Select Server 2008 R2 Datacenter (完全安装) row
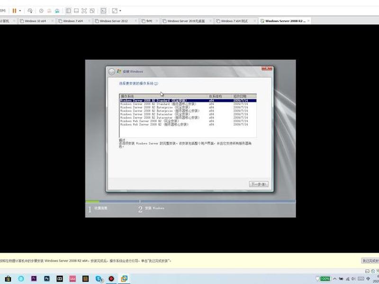379x284 pixels. [x=188, y=114]
